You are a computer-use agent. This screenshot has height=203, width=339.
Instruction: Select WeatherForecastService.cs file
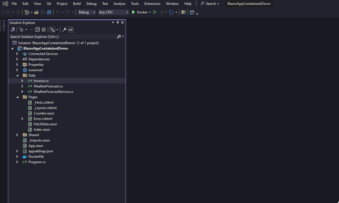(53, 92)
